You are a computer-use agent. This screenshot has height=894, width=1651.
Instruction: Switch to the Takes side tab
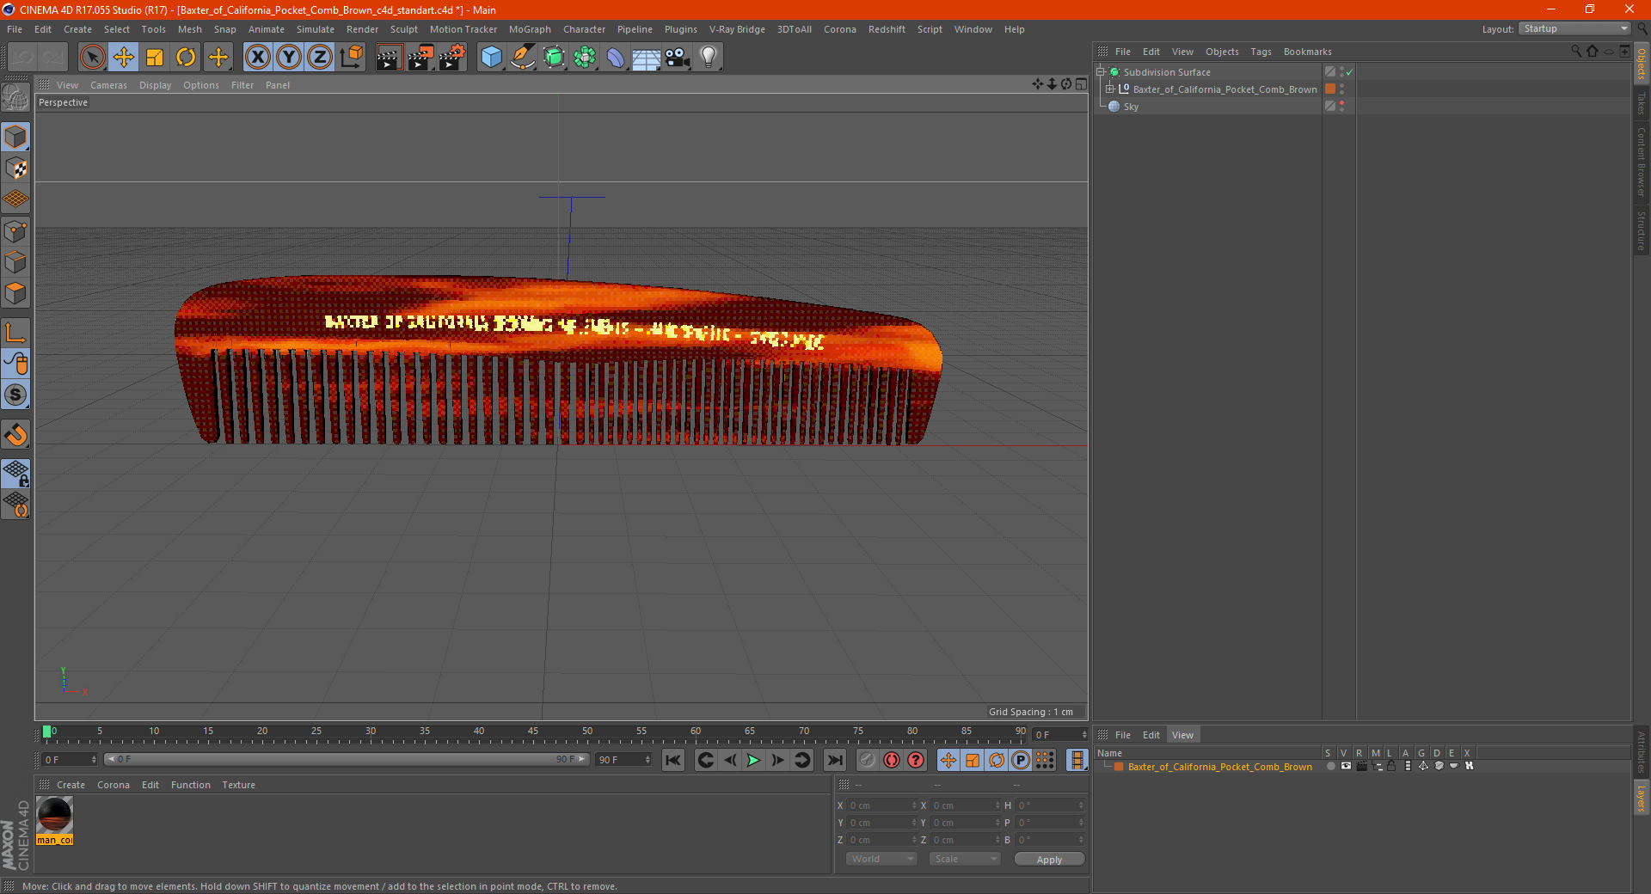point(1642,103)
